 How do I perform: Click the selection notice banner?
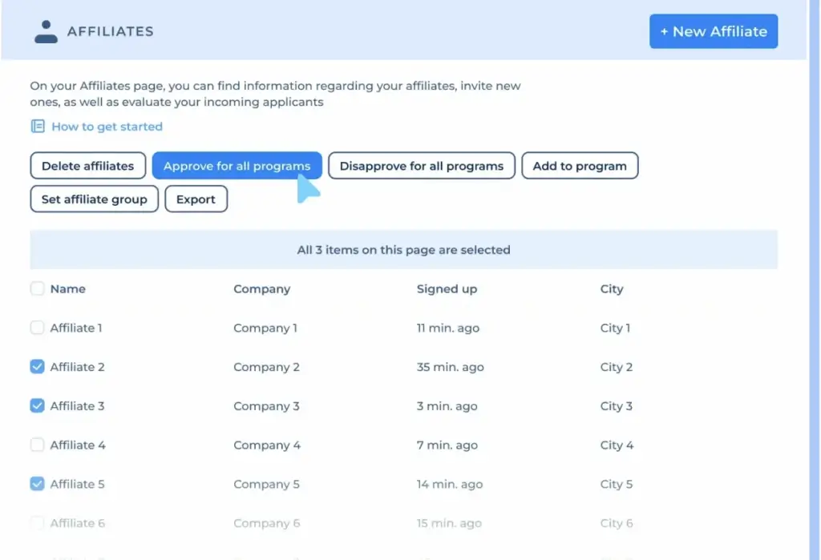pos(403,250)
